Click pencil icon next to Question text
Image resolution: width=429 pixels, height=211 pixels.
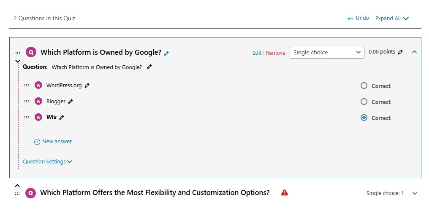pos(149,67)
